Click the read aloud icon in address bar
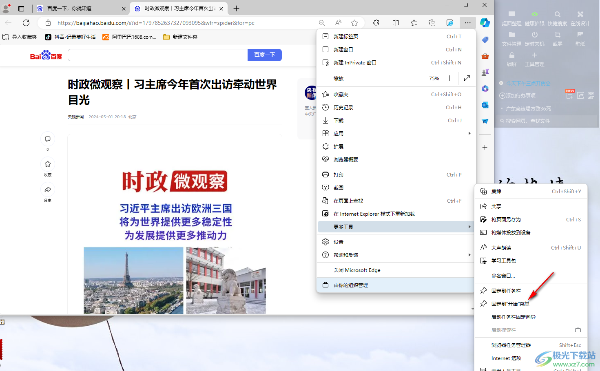Image resolution: width=600 pixels, height=371 pixels. pyautogui.click(x=338, y=23)
